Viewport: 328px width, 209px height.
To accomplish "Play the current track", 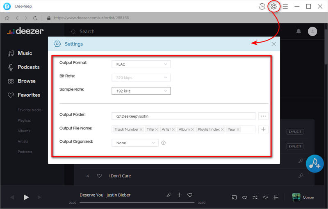I will [26, 197].
